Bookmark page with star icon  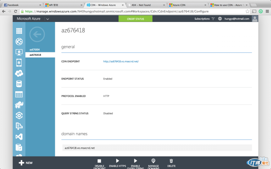247,11
